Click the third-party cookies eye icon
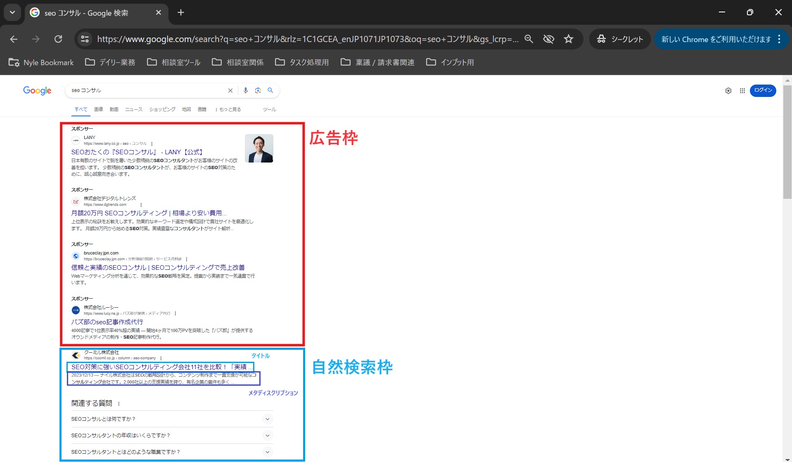The image size is (792, 462). click(x=548, y=39)
